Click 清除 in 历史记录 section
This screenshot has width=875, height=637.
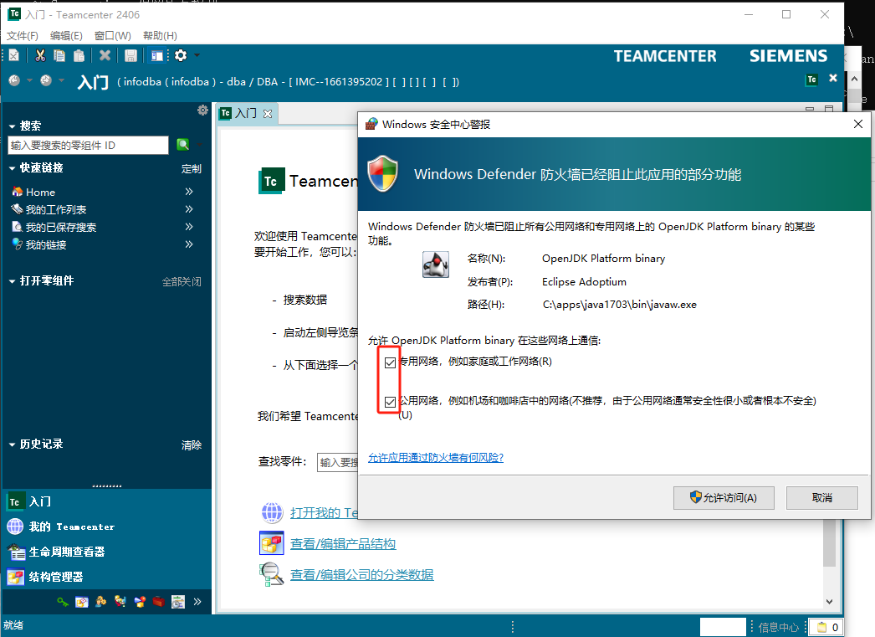[192, 445]
